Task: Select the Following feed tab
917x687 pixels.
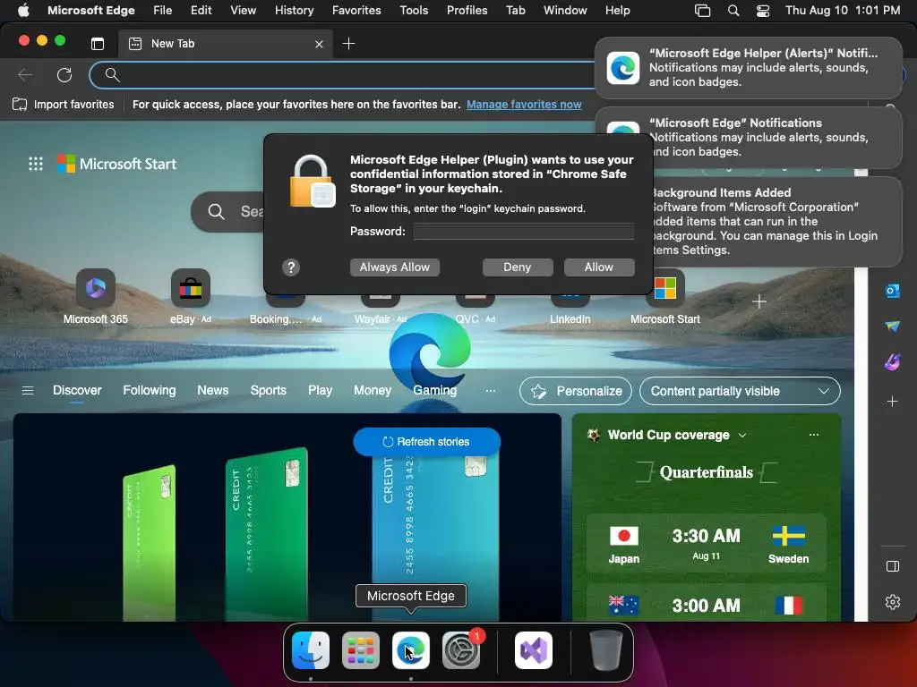Action: [x=150, y=390]
